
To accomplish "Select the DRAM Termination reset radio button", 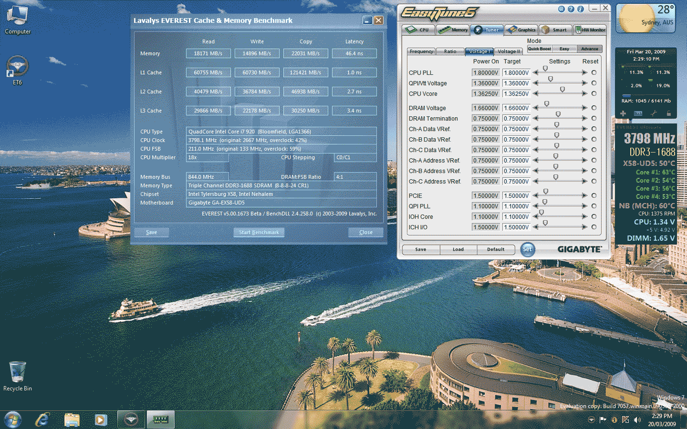I will (594, 118).
